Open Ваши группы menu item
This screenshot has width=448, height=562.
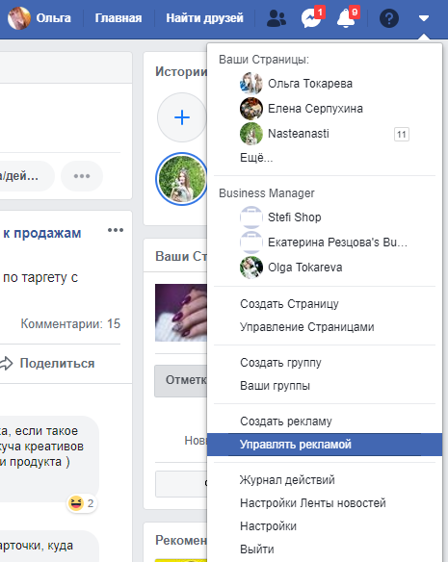(275, 386)
